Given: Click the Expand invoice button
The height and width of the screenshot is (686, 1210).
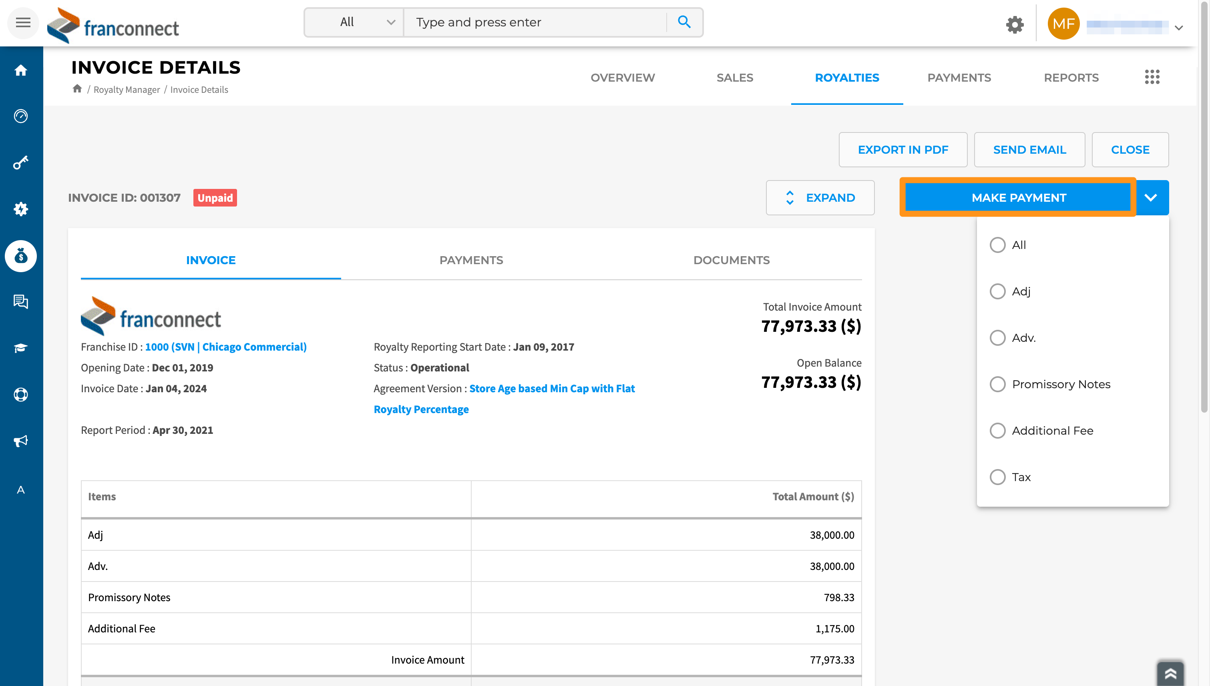Looking at the screenshot, I should pos(820,197).
